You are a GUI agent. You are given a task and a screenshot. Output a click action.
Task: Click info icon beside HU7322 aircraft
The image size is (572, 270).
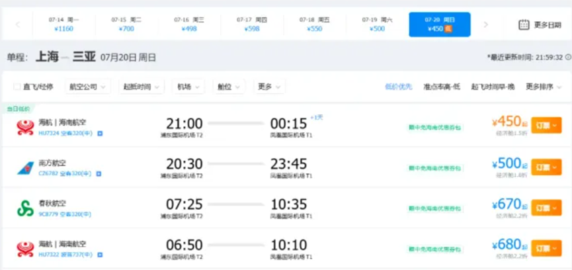tap(100, 255)
